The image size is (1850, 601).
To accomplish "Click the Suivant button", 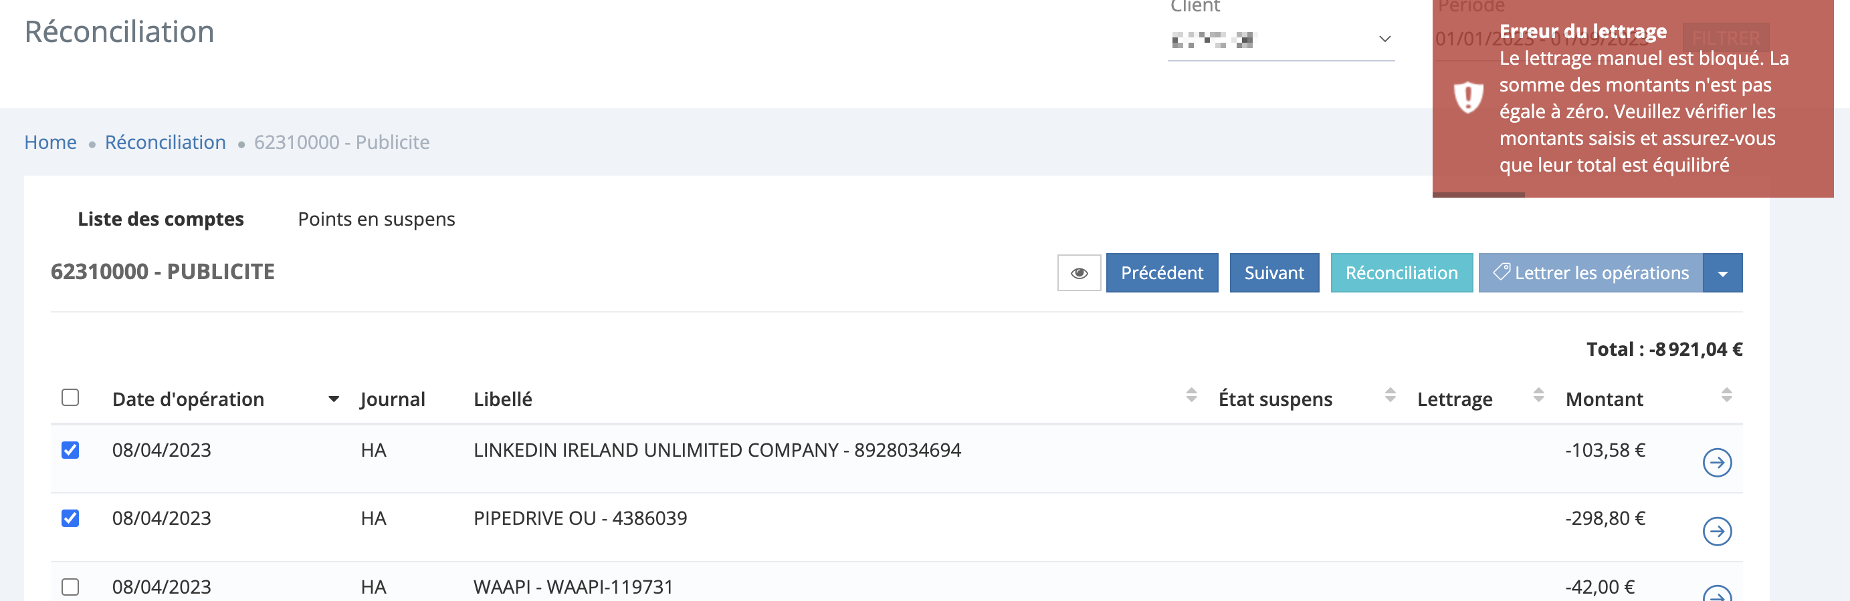I will coord(1274,272).
